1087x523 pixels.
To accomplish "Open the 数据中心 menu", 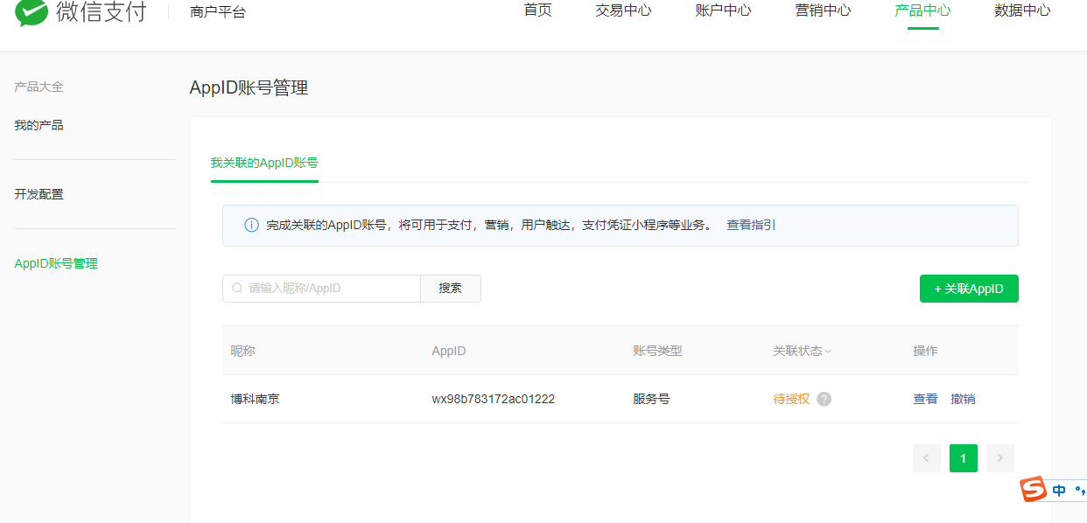I will tap(1022, 10).
